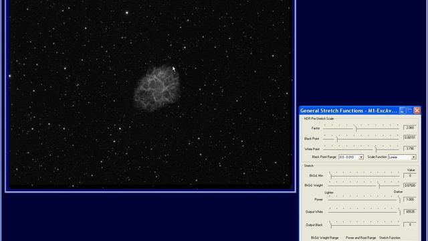Image resolution: width=428 pixels, height=241 pixels.
Task: Click the Factor value field
Action: click(410, 128)
